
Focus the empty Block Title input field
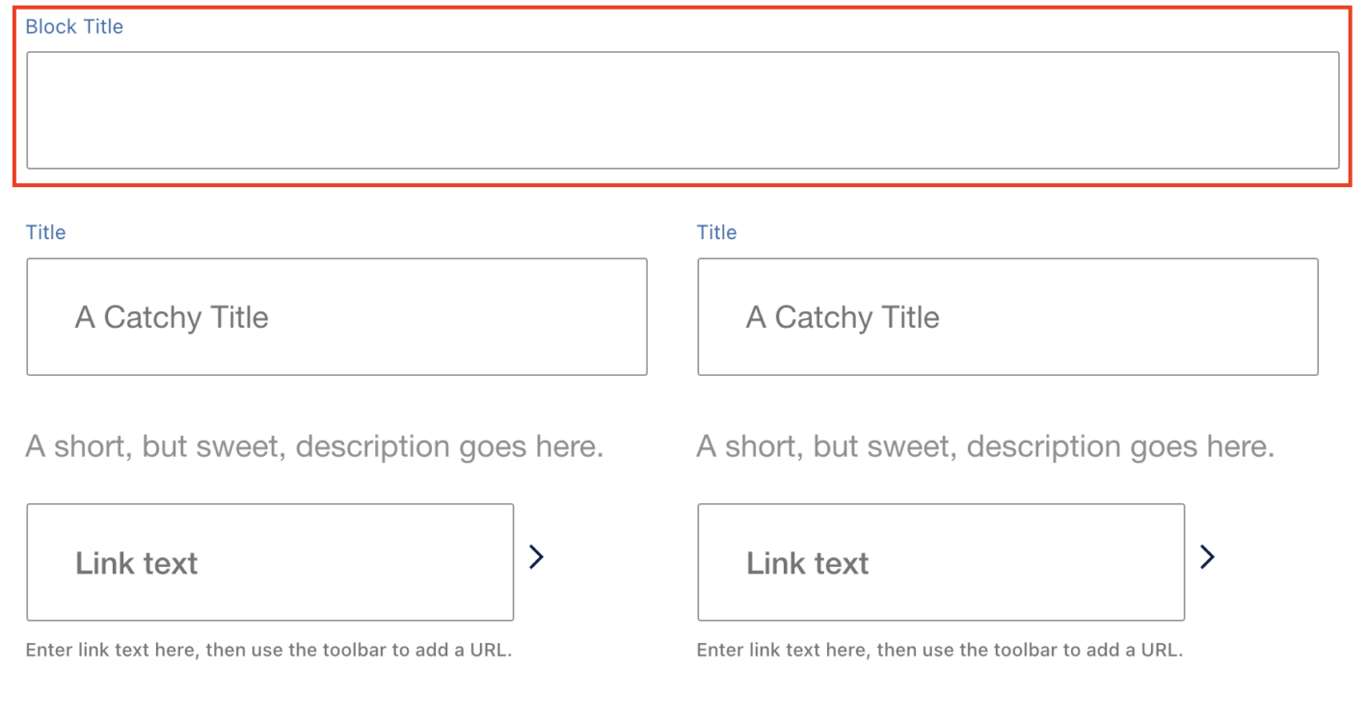click(683, 110)
